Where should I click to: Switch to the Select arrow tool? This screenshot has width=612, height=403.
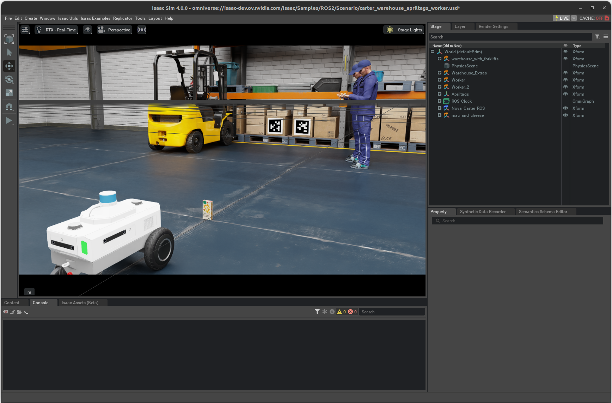9,52
